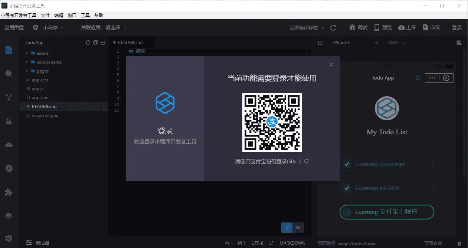Switch to markdown preview eye mode
468x248 pixels.
click(x=298, y=228)
